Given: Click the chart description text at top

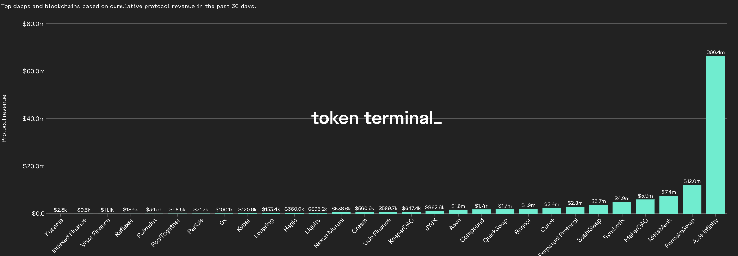Looking at the screenshot, I should point(129,6).
